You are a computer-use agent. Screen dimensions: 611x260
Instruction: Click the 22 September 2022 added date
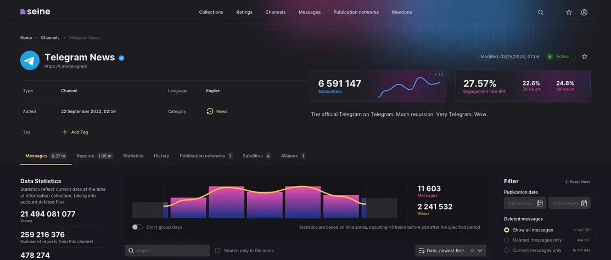88,111
